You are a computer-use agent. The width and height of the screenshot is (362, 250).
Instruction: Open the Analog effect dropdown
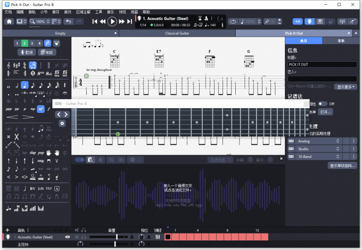318,141
